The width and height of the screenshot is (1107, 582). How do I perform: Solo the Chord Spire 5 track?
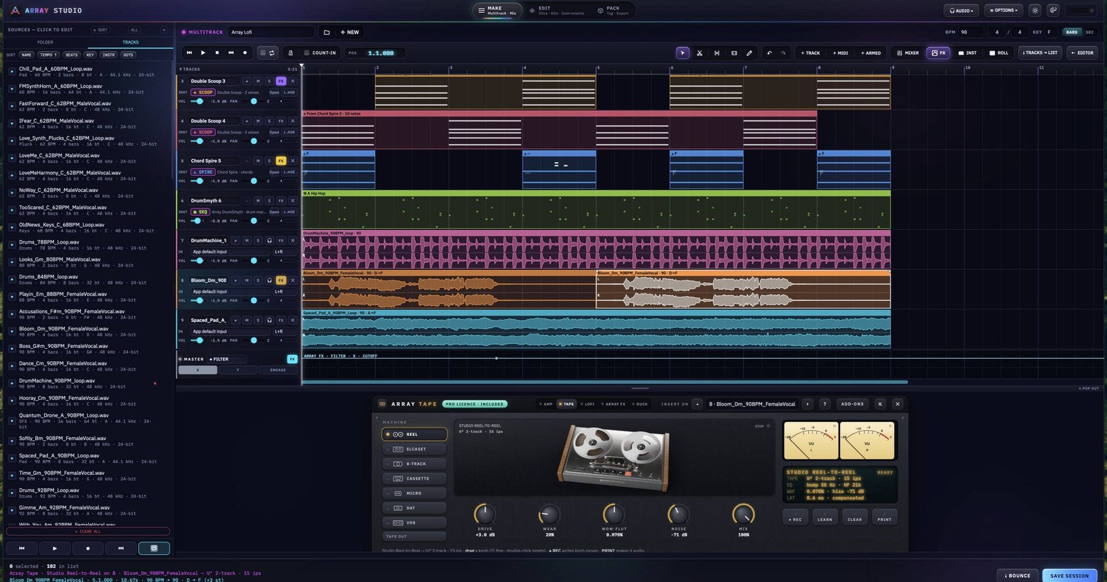270,161
